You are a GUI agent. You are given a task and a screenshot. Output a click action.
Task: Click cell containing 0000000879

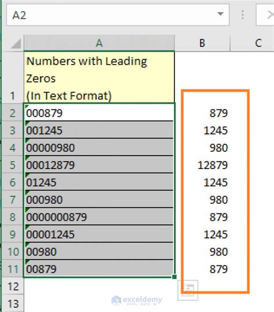99,216
